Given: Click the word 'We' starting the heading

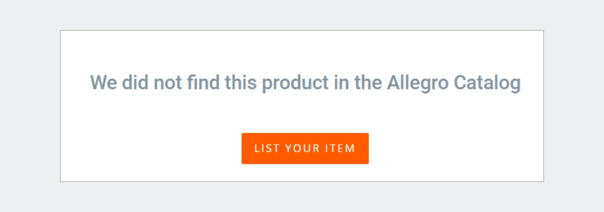Looking at the screenshot, I should click(102, 82).
